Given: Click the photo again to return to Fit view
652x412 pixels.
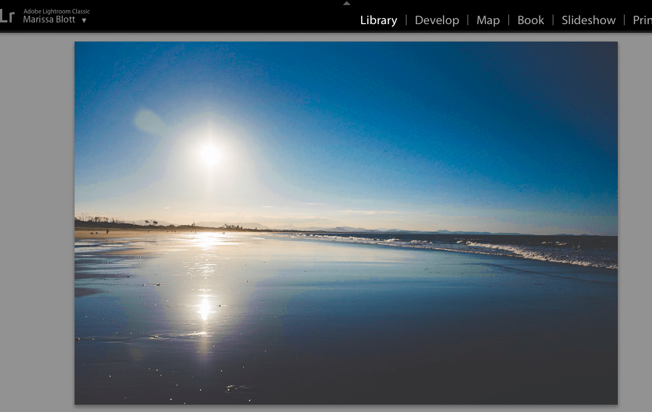Looking at the screenshot, I should pyautogui.click(x=346, y=222).
